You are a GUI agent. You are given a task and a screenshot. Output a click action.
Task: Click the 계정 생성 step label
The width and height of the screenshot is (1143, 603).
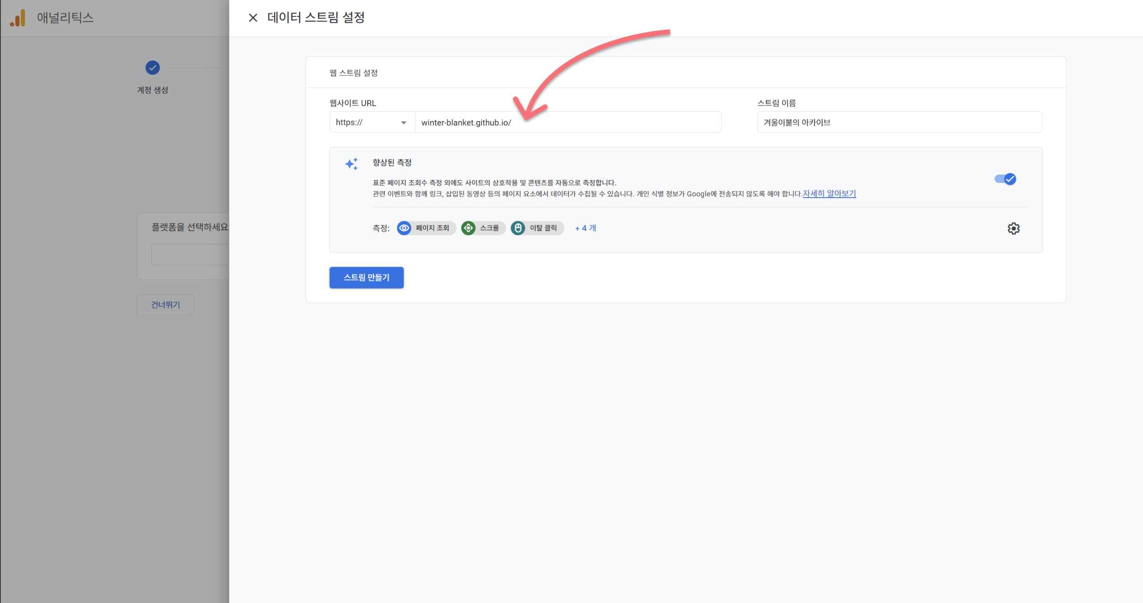coord(152,90)
